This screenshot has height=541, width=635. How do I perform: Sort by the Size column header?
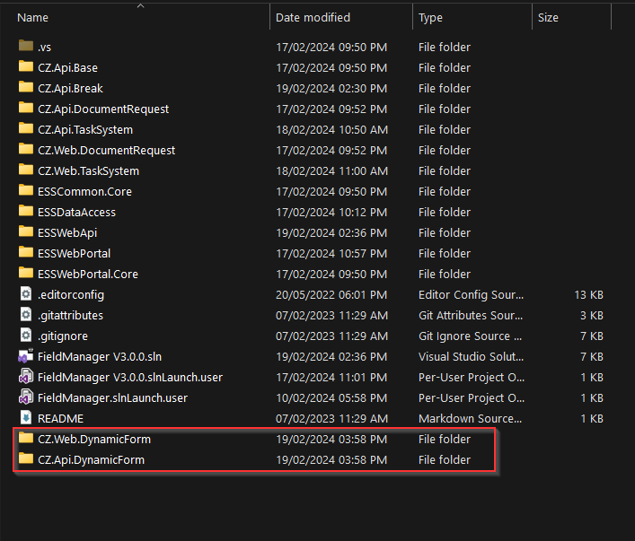[548, 18]
